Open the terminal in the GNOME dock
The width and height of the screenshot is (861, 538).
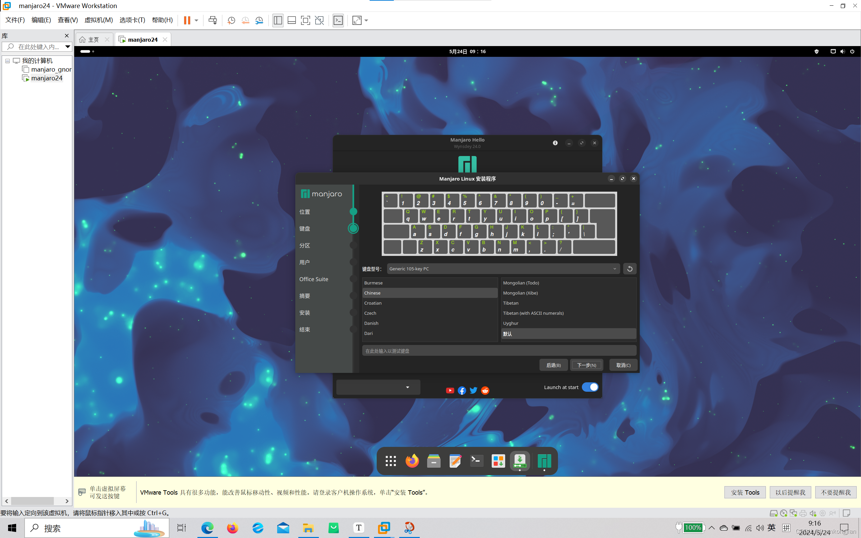coord(477,461)
